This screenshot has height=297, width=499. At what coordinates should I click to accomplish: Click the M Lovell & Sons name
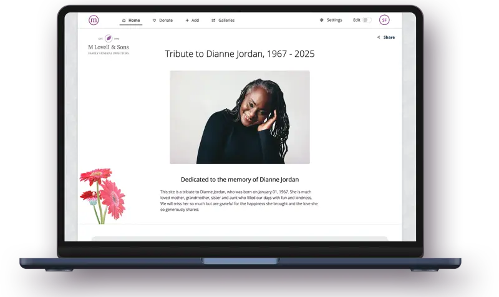(109, 47)
